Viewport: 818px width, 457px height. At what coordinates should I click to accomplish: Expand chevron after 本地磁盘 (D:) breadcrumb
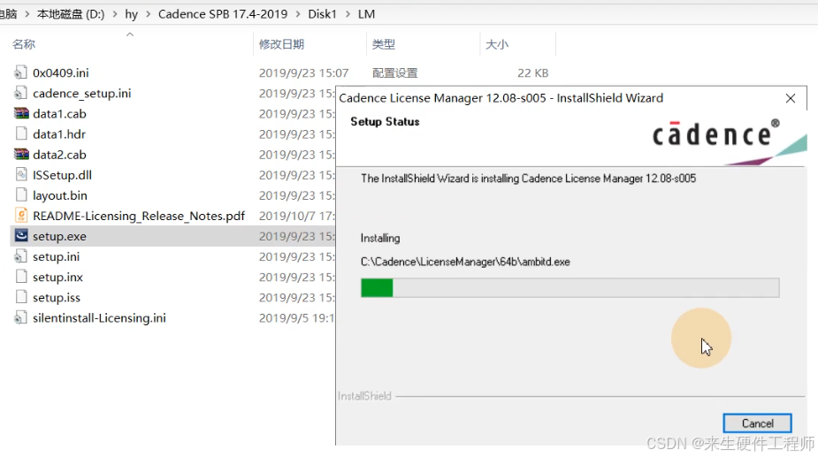coord(115,14)
